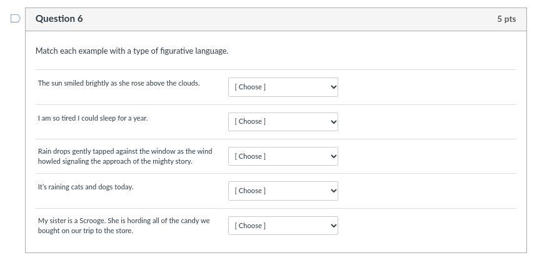Click chevron arrow beside the sun smiled sentence
The height and width of the screenshot is (260, 542).
tap(333, 87)
